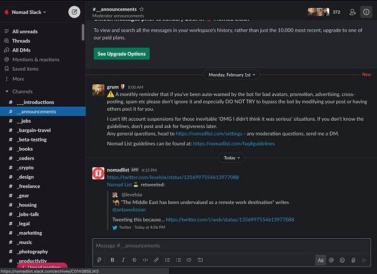Start an ordered list
Screen dimensions: 377x274
click(167, 260)
